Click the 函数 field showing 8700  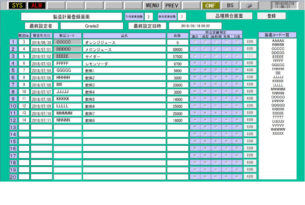178,64
